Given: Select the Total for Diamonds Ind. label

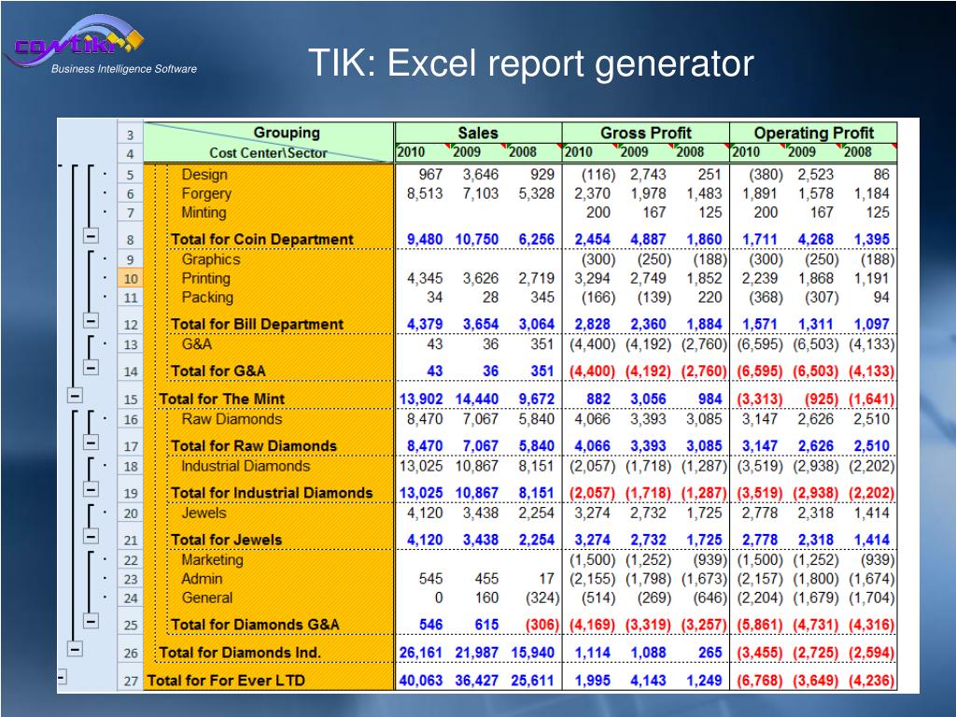Looking at the screenshot, I should (240, 653).
